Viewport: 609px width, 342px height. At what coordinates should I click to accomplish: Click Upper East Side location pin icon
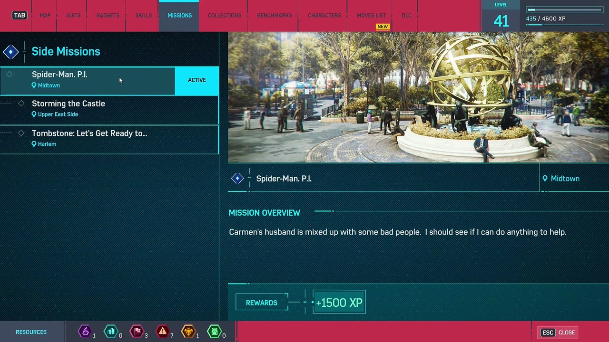click(x=34, y=114)
